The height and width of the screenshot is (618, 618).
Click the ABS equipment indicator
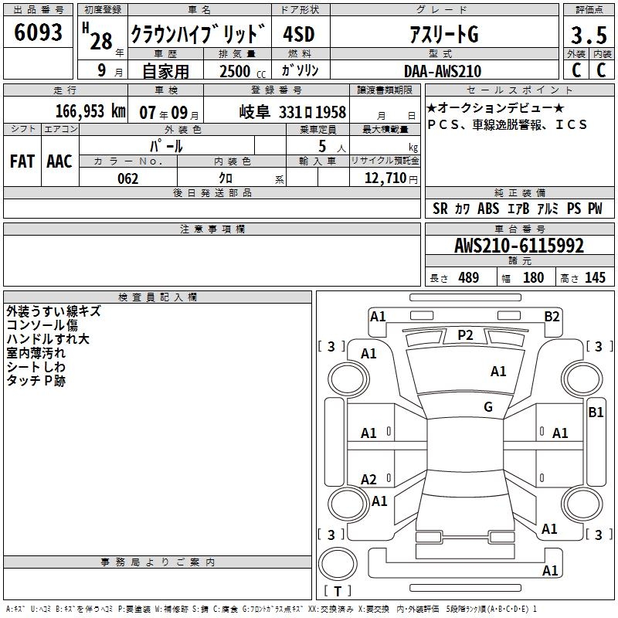pos(488,209)
